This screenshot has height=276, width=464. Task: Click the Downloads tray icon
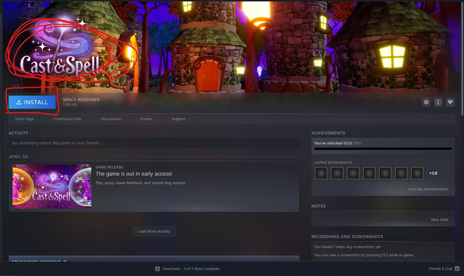tap(157, 269)
